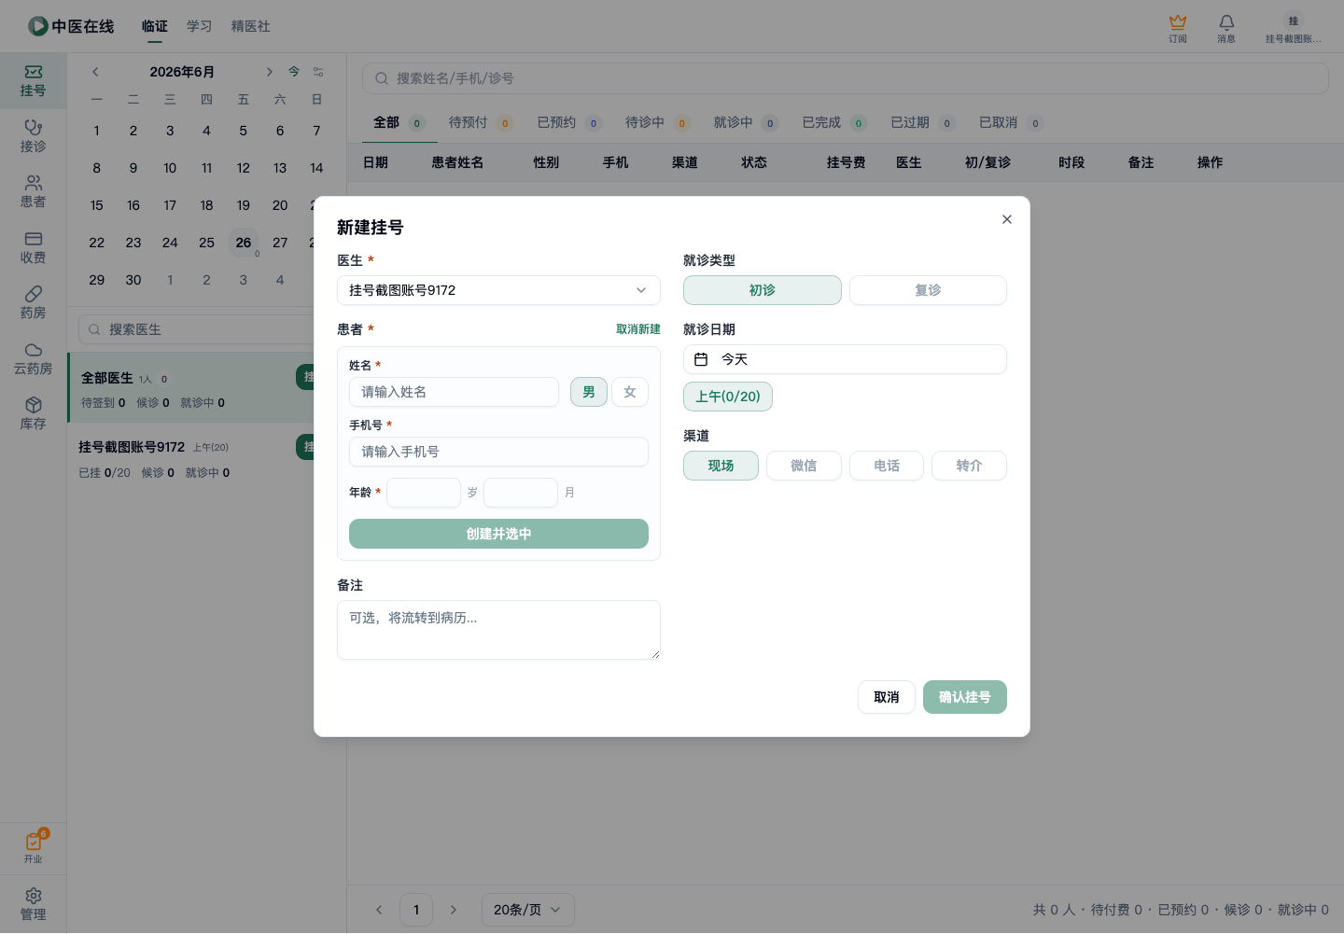The height and width of the screenshot is (934, 1344).
Task: Go to previous month in calendar
Action: (95, 72)
